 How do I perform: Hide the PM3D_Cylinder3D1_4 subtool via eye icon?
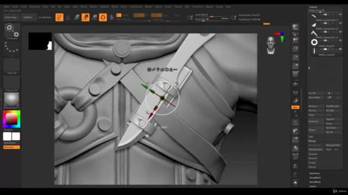[340, 32]
